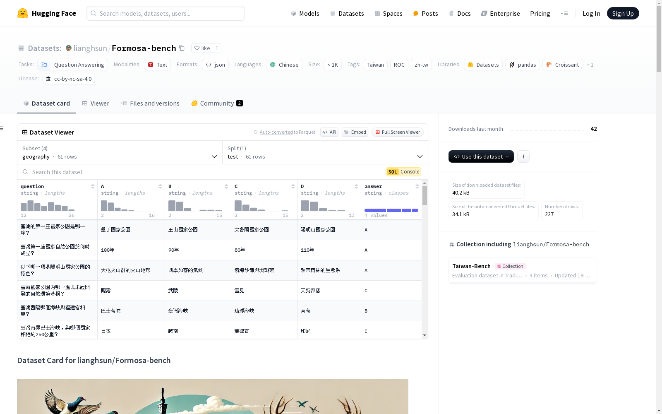The width and height of the screenshot is (662, 414).
Task: Click the Sign Up button
Action: point(623,13)
